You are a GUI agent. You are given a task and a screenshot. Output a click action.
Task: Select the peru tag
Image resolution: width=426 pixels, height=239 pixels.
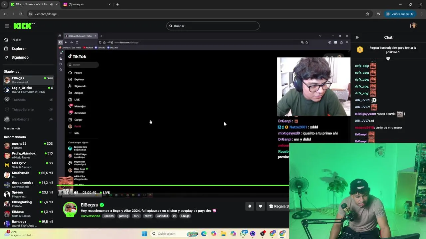[x=136, y=216]
